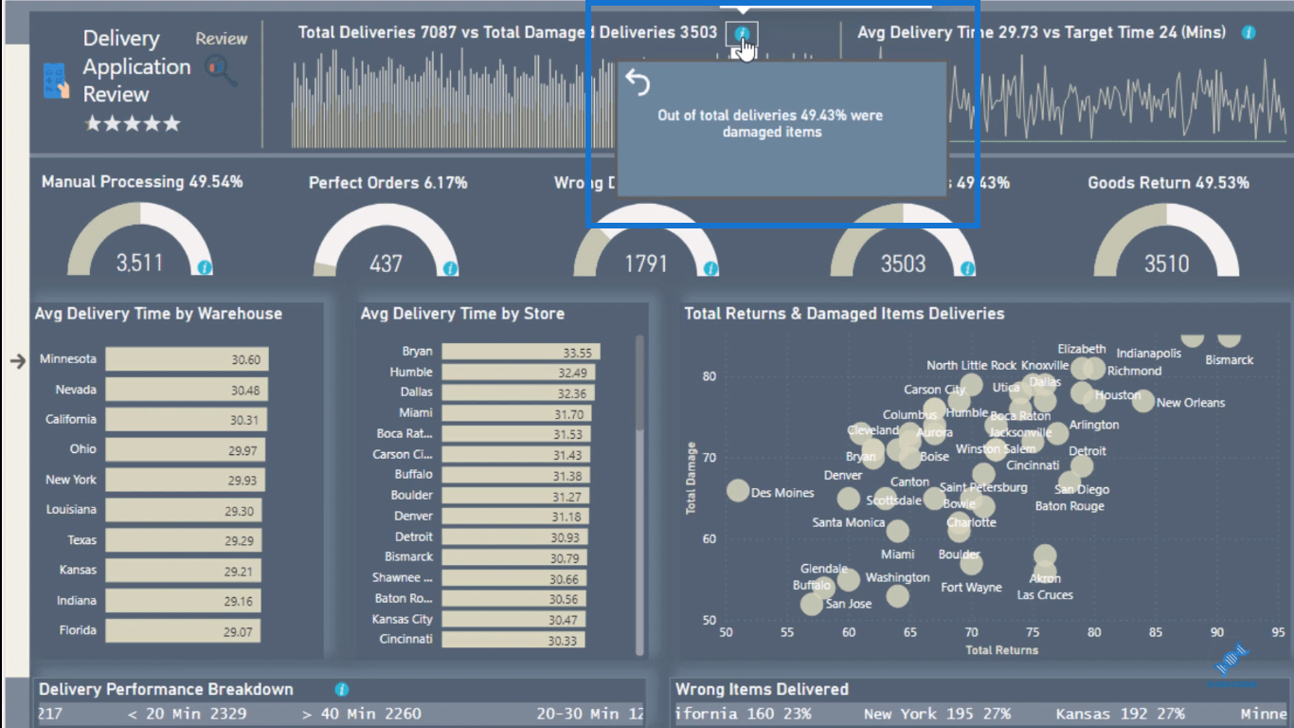
Task: Select the Cincinnati store bar showing 30.33
Action: pyautogui.click(x=512, y=640)
